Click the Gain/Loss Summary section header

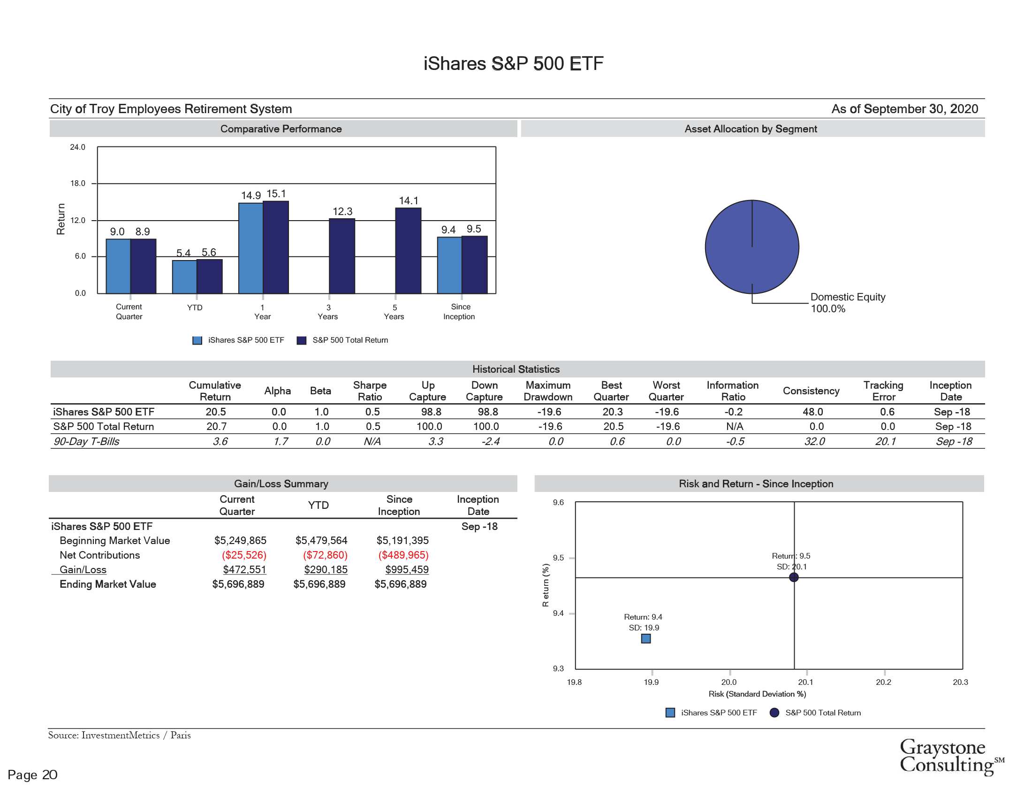(x=282, y=483)
